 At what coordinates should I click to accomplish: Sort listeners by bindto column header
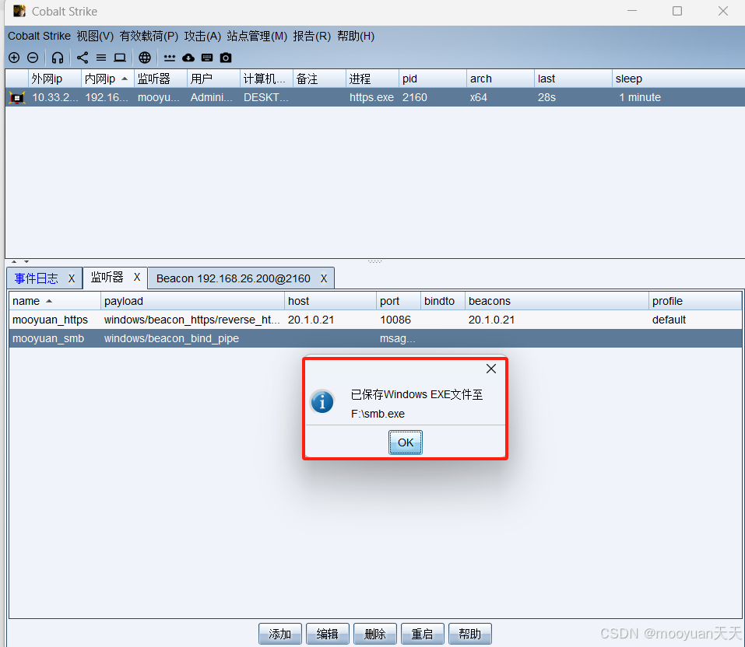[443, 302]
